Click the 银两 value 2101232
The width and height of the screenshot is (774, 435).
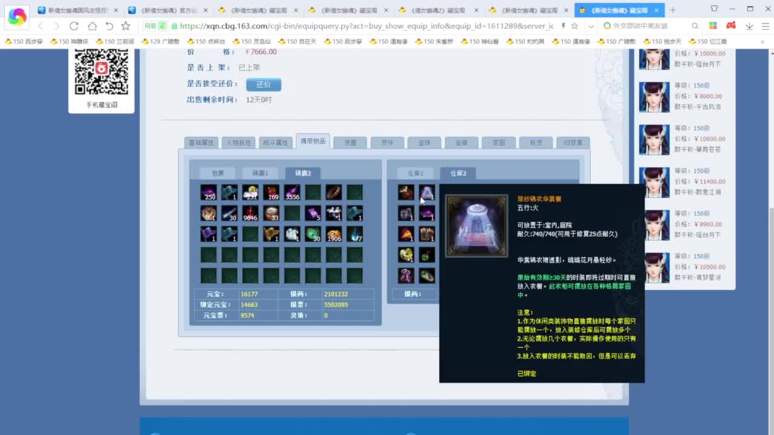tap(336, 294)
